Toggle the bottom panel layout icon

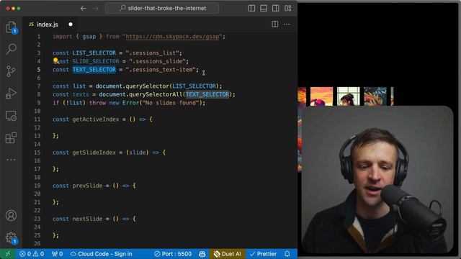coord(264,8)
